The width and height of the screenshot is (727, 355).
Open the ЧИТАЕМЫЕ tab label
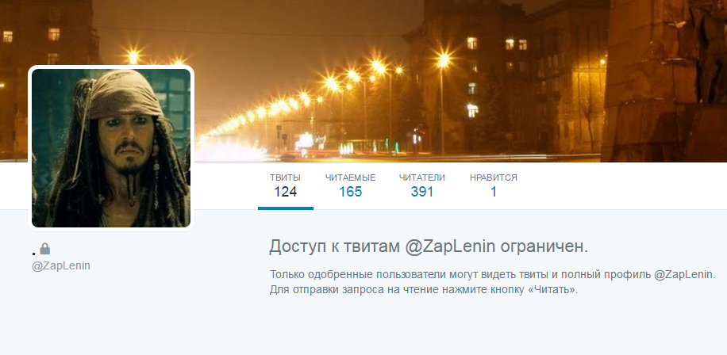tap(350, 177)
